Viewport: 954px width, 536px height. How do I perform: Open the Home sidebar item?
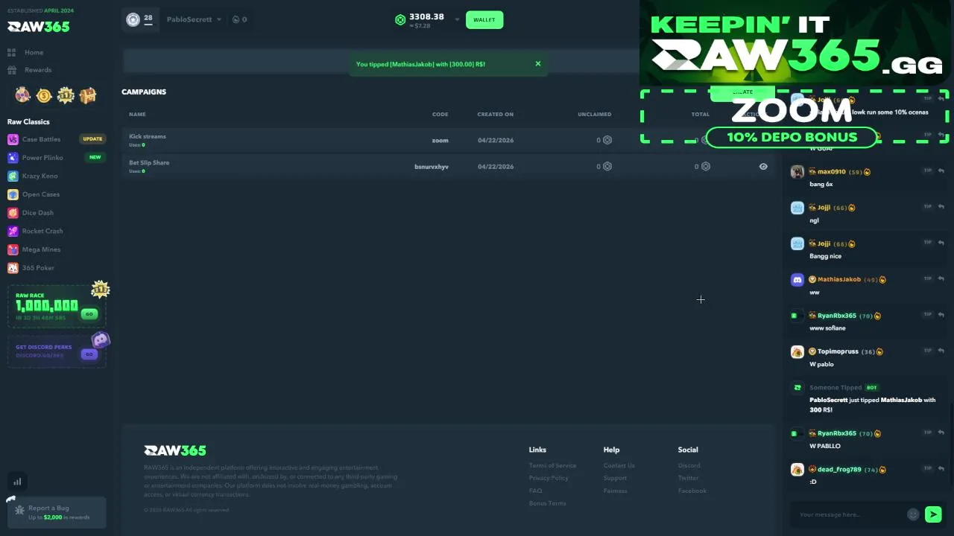pyautogui.click(x=34, y=52)
